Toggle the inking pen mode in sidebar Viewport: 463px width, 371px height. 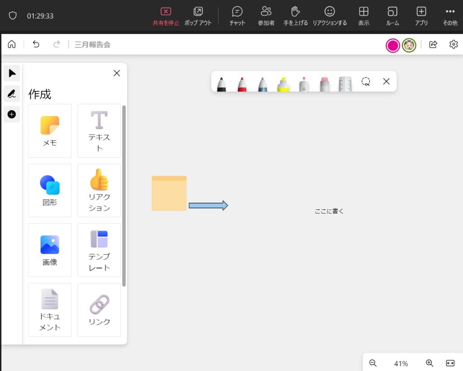click(x=12, y=94)
